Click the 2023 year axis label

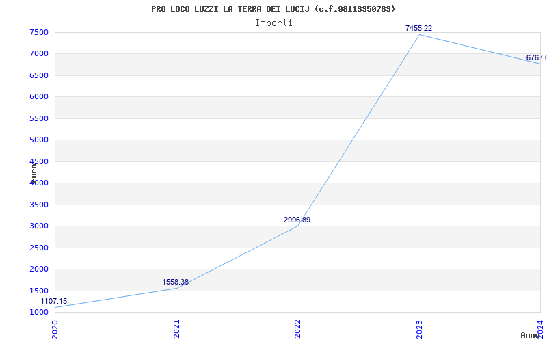(419, 329)
